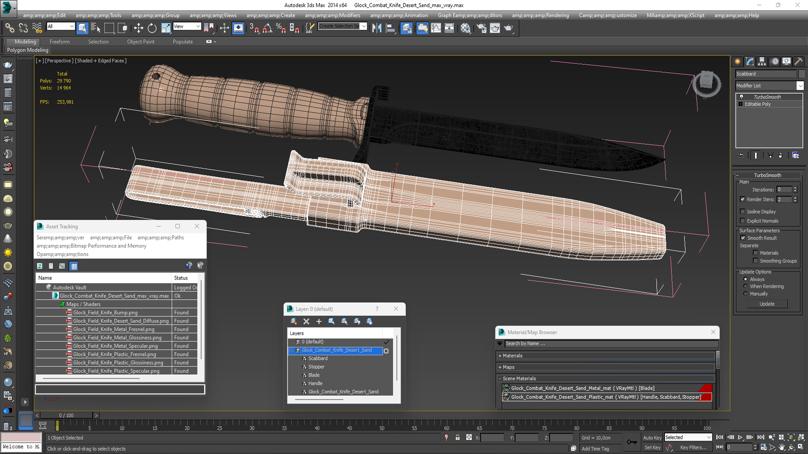Activate the Select and Rotate tool

[x=152, y=28]
